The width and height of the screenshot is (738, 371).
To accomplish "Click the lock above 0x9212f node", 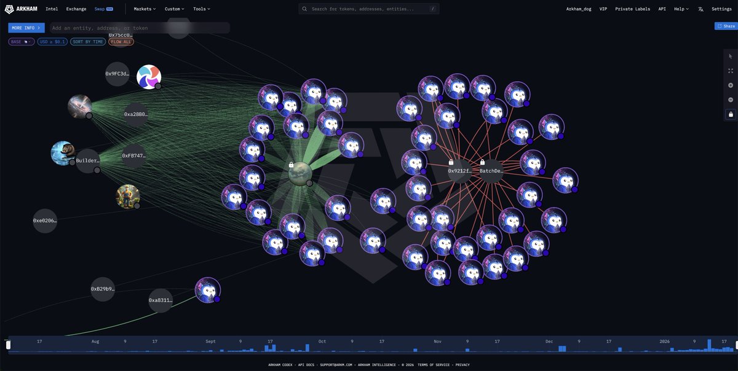I will click(x=451, y=162).
